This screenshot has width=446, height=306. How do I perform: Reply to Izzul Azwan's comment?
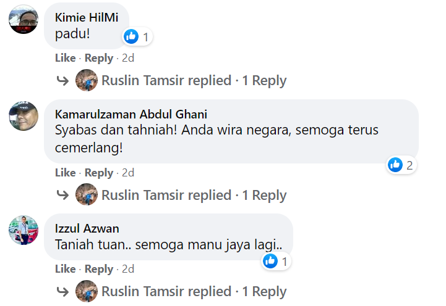click(x=99, y=269)
